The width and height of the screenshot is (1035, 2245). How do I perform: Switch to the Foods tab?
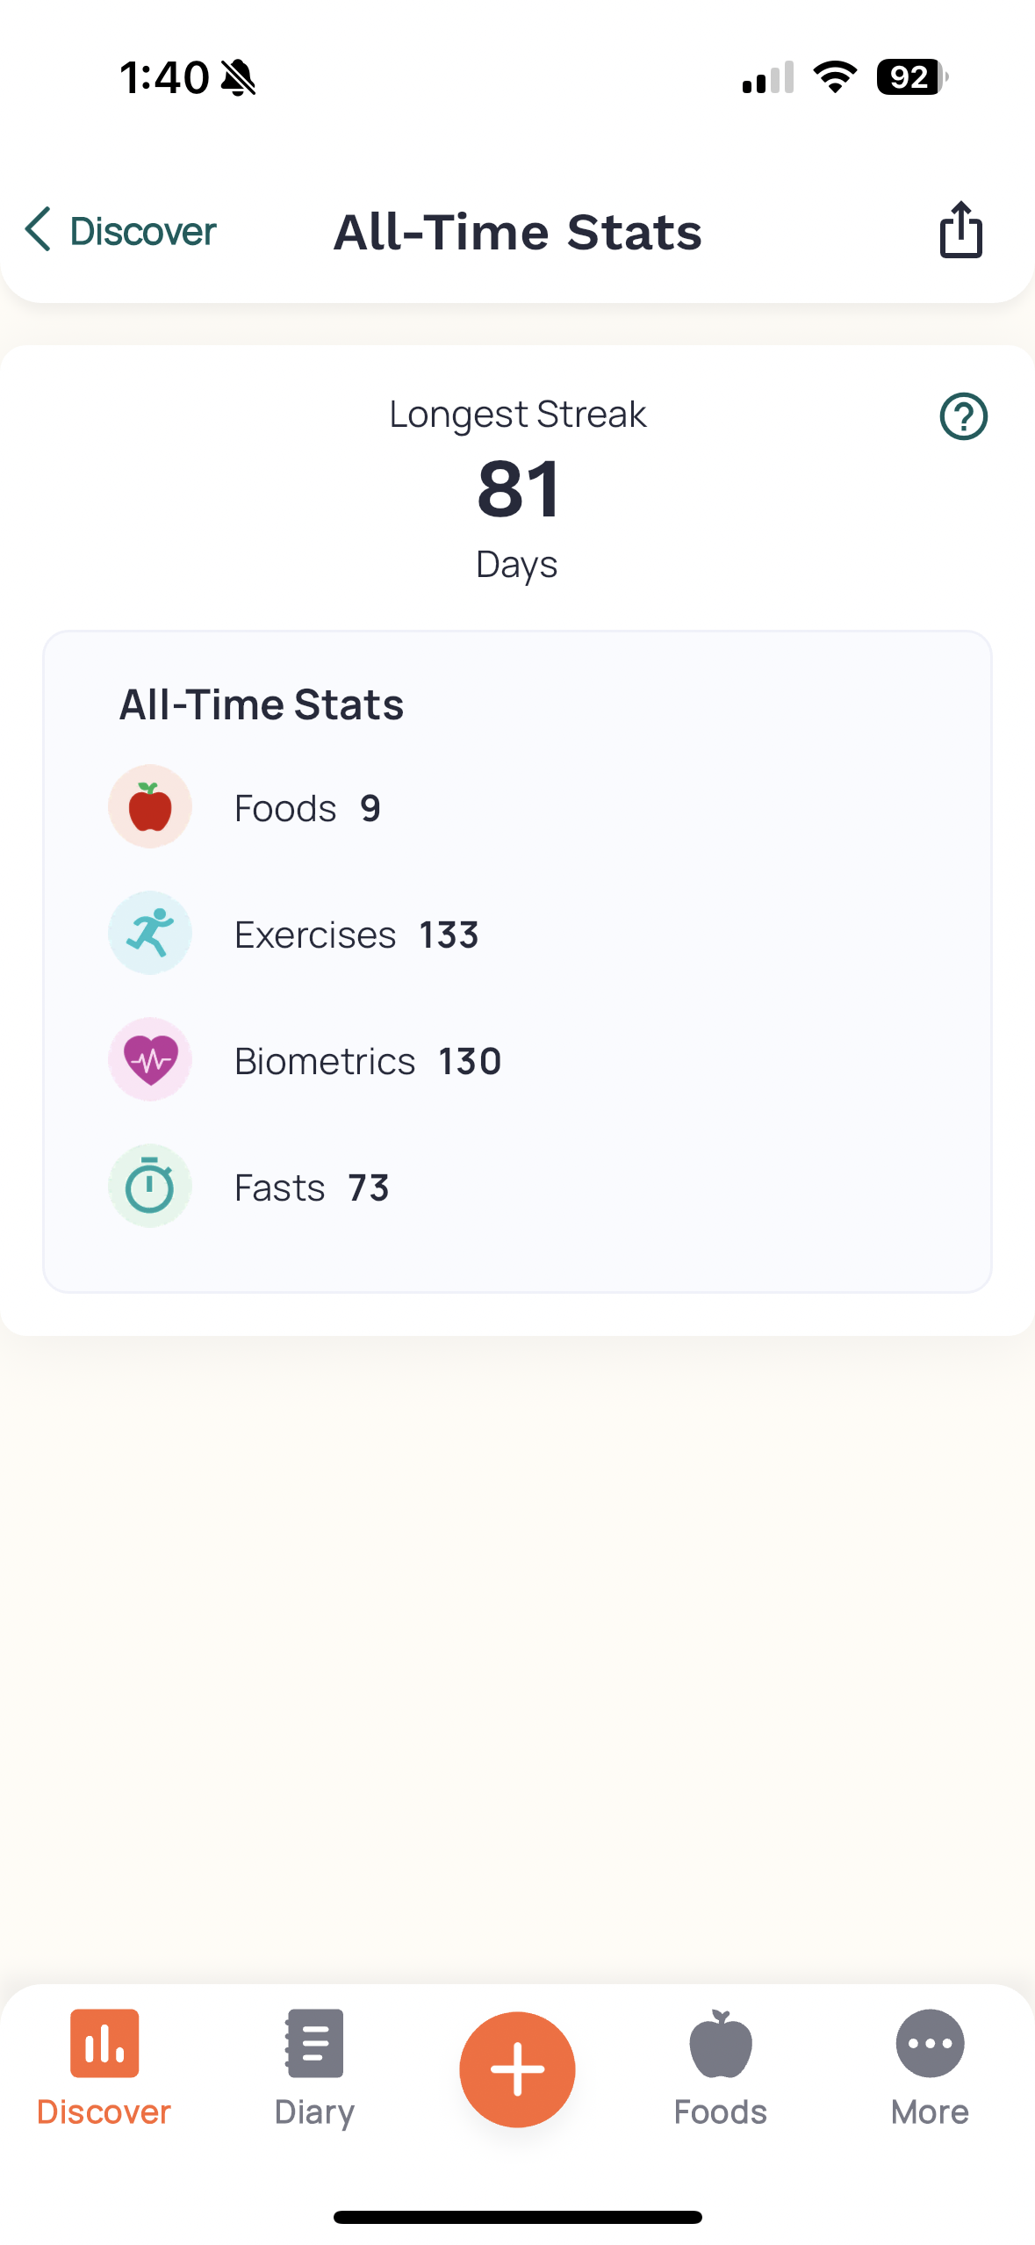pos(720,2069)
